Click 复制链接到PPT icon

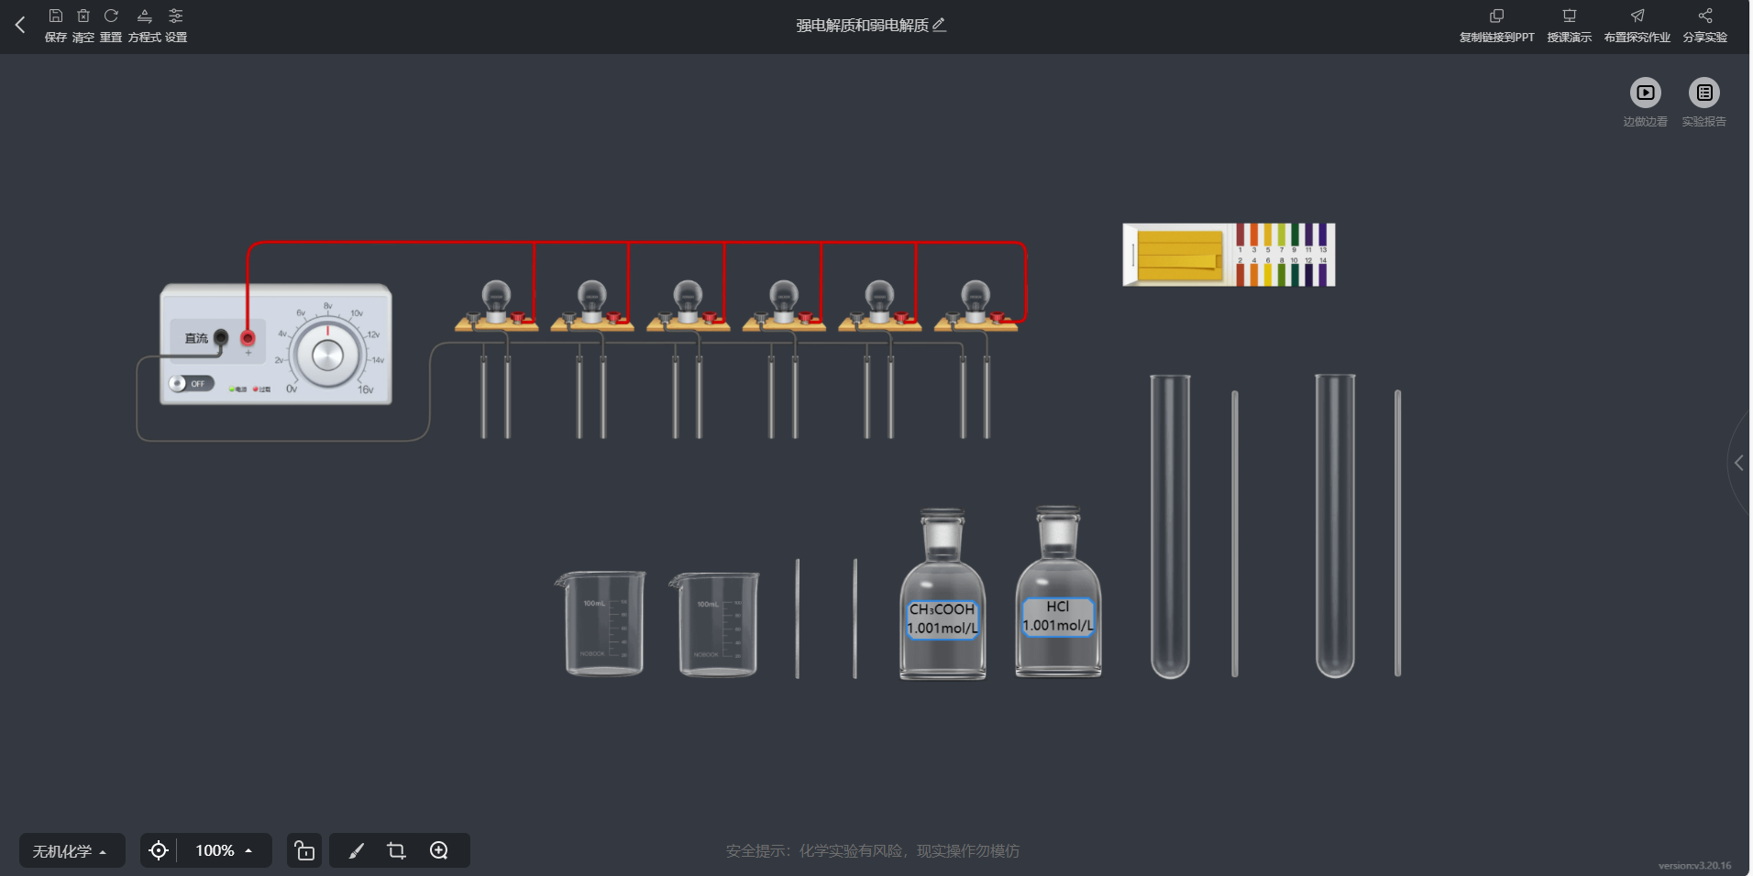[1496, 16]
